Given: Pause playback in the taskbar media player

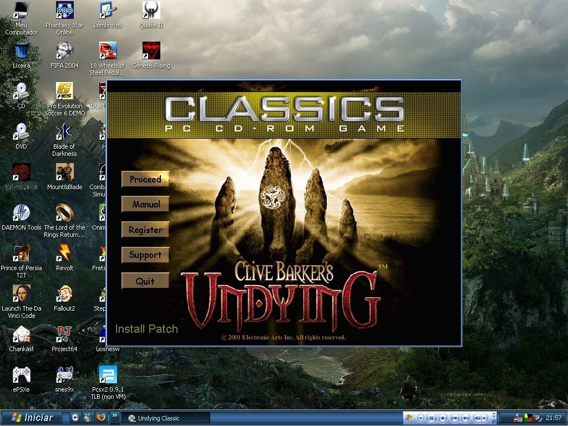Looking at the screenshot, I should tap(432, 418).
